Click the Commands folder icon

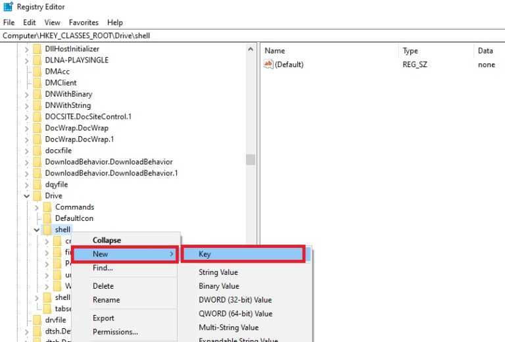[x=47, y=207]
